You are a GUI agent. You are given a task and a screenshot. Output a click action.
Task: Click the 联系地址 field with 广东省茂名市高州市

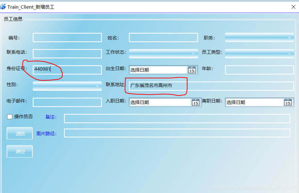point(211,86)
